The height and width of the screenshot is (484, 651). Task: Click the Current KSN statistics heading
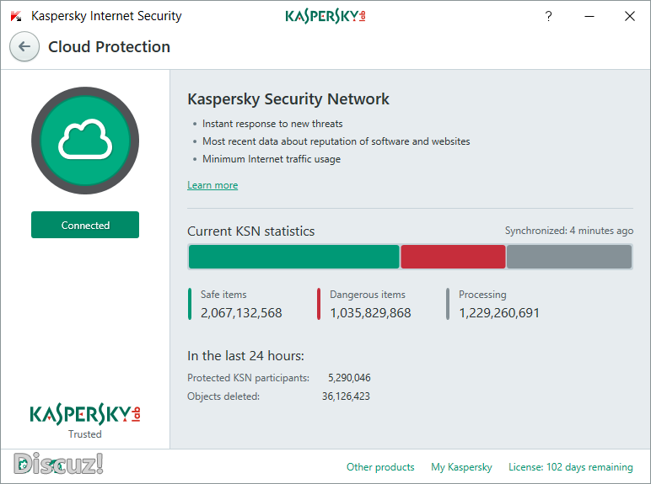(250, 231)
